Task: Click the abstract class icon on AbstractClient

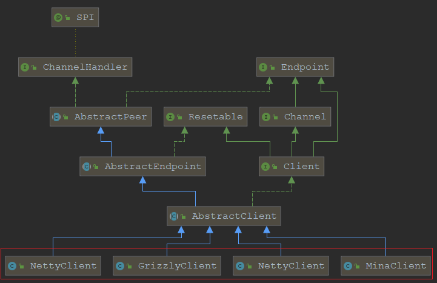Action: (x=174, y=216)
